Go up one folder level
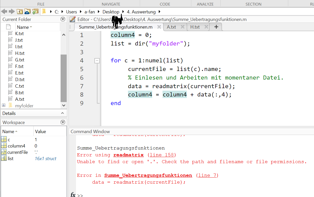The width and height of the screenshot is (314, 197). (19, 12)
